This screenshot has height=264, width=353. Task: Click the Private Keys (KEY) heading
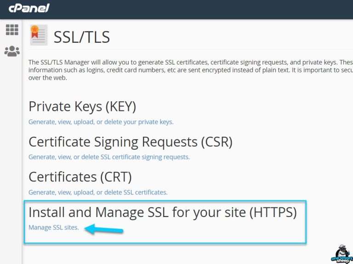(82, 106)
